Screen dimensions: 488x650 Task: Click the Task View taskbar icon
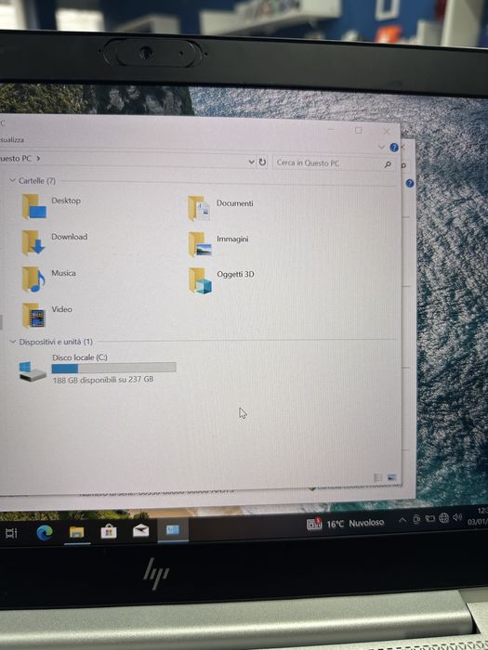pos(11,534)
